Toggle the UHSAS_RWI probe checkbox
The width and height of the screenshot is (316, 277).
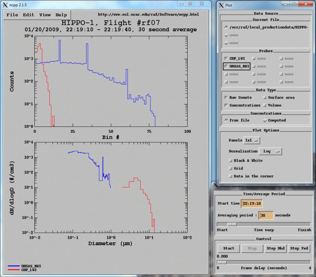click(226, 67)
